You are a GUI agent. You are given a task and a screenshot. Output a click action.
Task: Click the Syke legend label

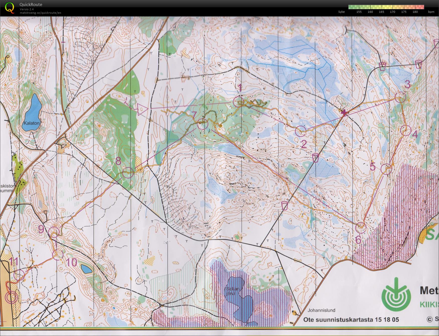(x=341, y=12)
